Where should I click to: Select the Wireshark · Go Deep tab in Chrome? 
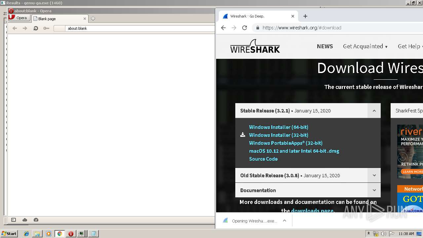point(258,16)
